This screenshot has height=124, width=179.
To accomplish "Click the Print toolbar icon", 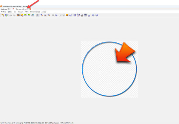I will 82,15.
